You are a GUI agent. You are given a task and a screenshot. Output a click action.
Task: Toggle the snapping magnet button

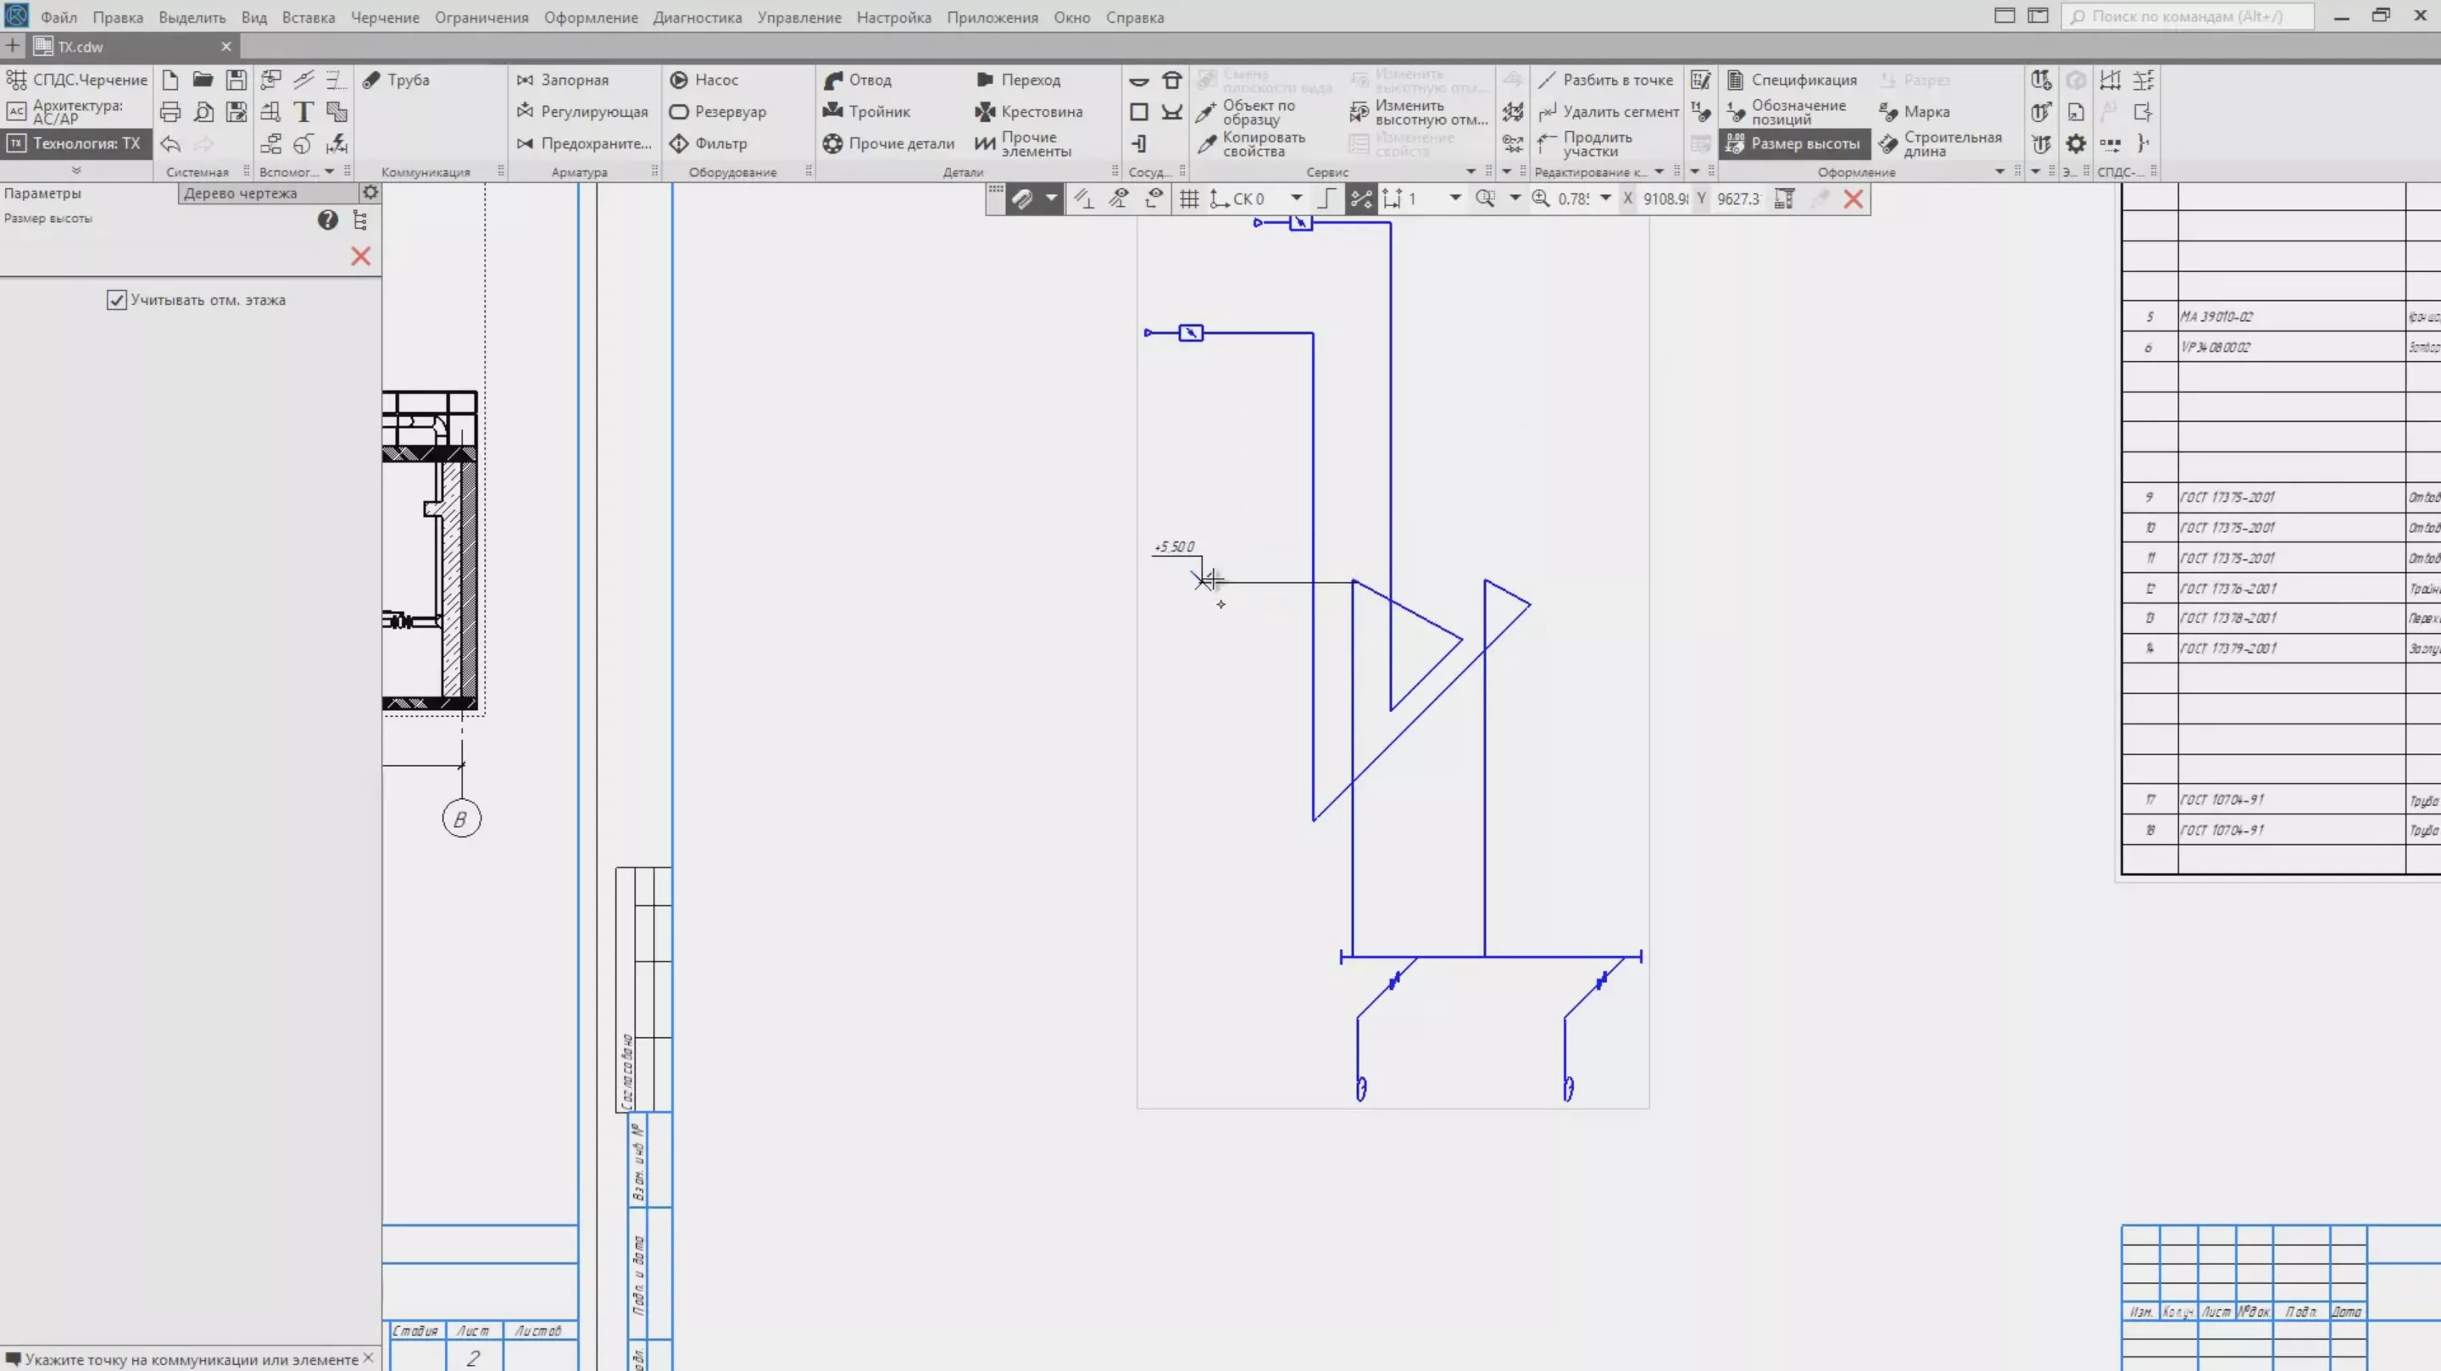tap(1021, 199)
